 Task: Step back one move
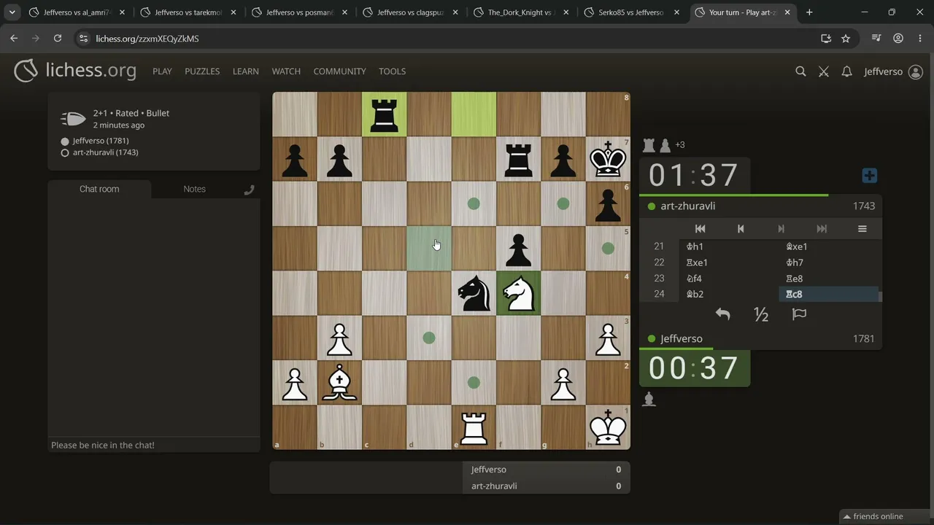point(741,229)
